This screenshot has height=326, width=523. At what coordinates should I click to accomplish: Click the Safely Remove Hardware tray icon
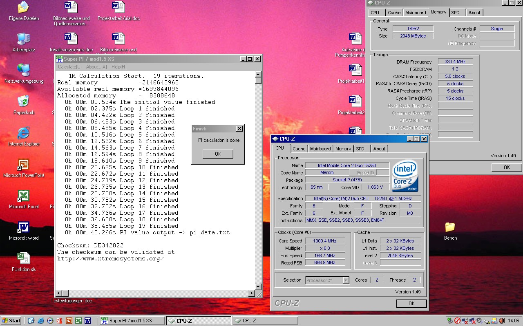450,321
